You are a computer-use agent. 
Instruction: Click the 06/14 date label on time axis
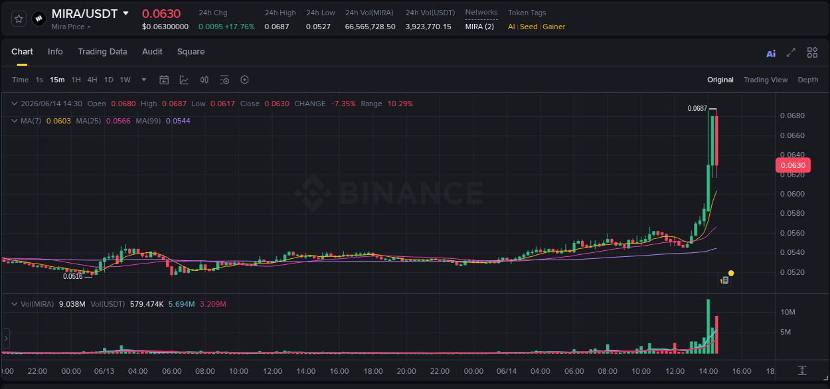[507, 371]
